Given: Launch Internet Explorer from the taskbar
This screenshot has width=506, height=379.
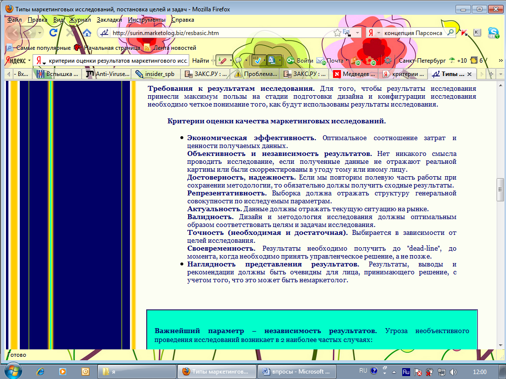Looking at the screenshot, I should tap(41, 372).
